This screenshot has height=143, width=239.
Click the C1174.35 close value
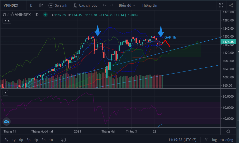(106, 15)
